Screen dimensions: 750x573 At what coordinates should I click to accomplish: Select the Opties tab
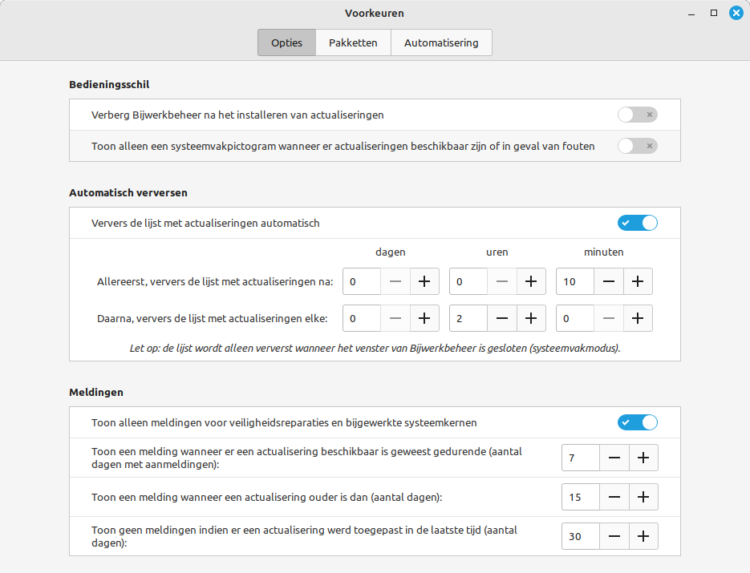286,42
